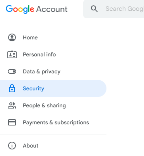Viewport: 144px width, 156px height.
Task: Open the People & sharing label
Action: click(x=44, y=105)
